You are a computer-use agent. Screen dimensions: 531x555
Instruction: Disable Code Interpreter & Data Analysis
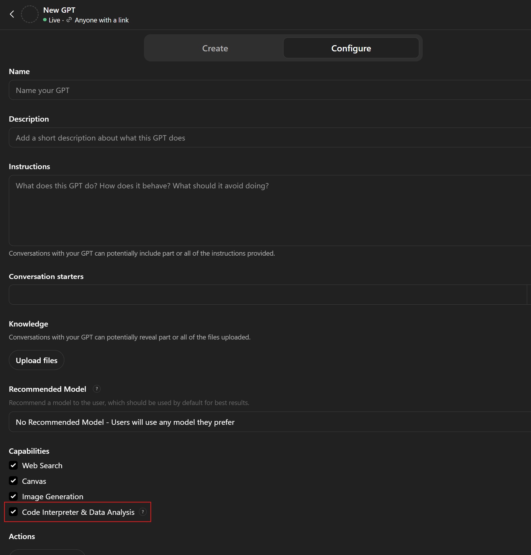13,512
